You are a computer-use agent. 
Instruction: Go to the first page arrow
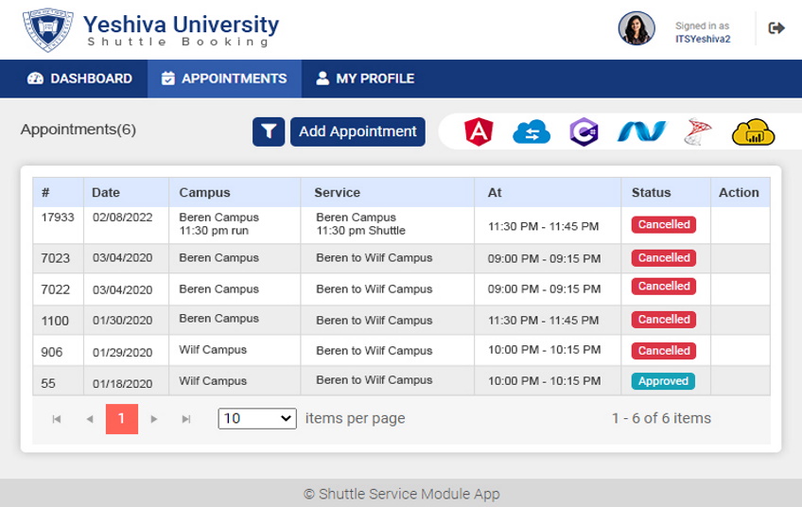tap(57, 419)
